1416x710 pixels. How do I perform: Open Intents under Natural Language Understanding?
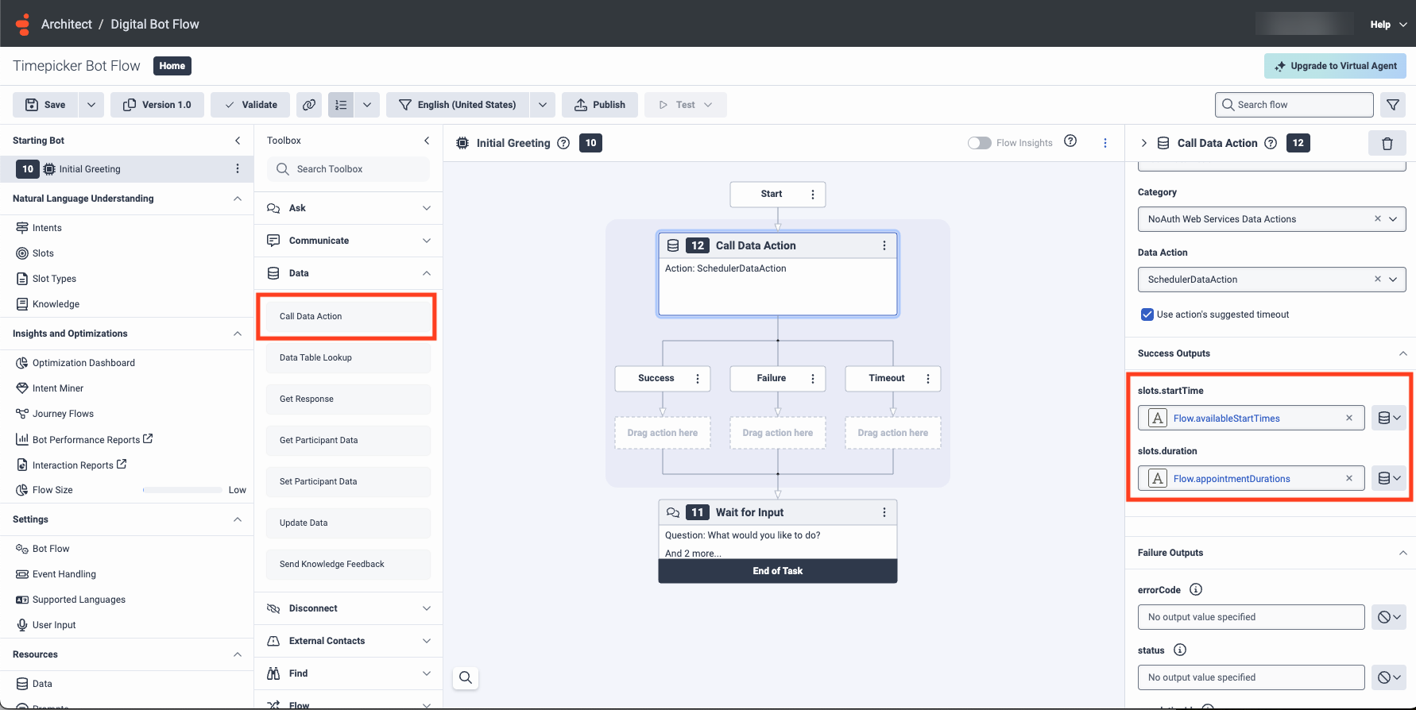pos(47,228)
